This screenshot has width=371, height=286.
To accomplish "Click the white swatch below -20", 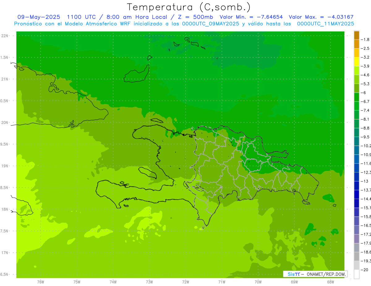I will point(356,274).
